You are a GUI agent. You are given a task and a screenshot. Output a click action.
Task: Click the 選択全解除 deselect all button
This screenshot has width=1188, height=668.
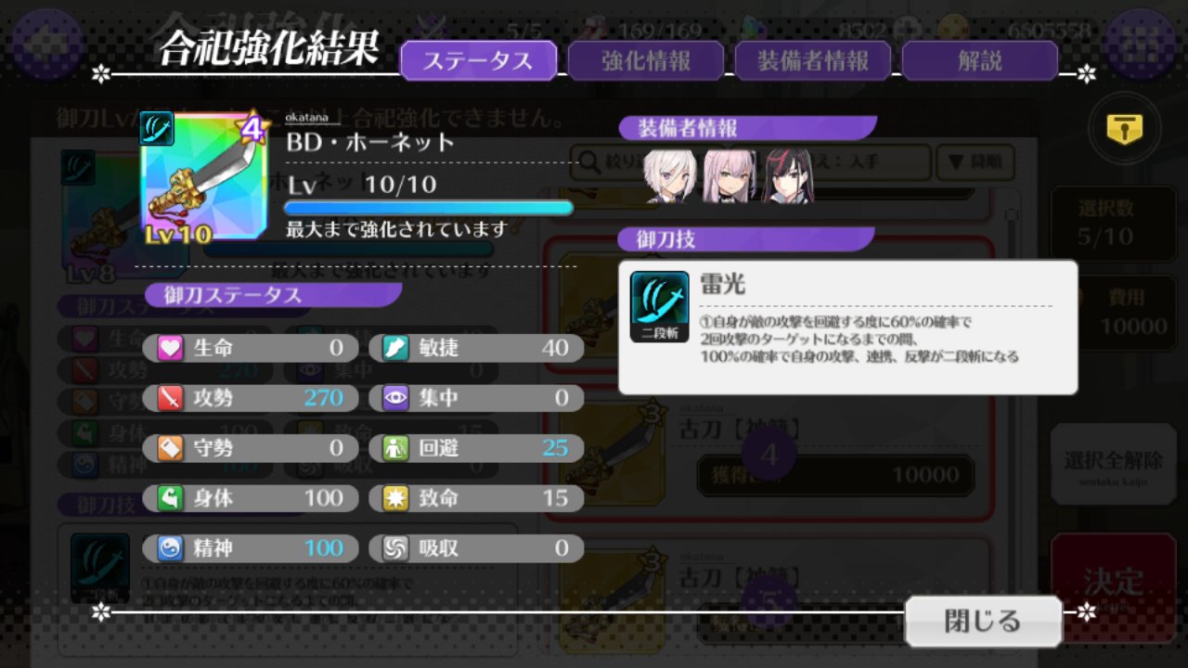pos(1113,464)
